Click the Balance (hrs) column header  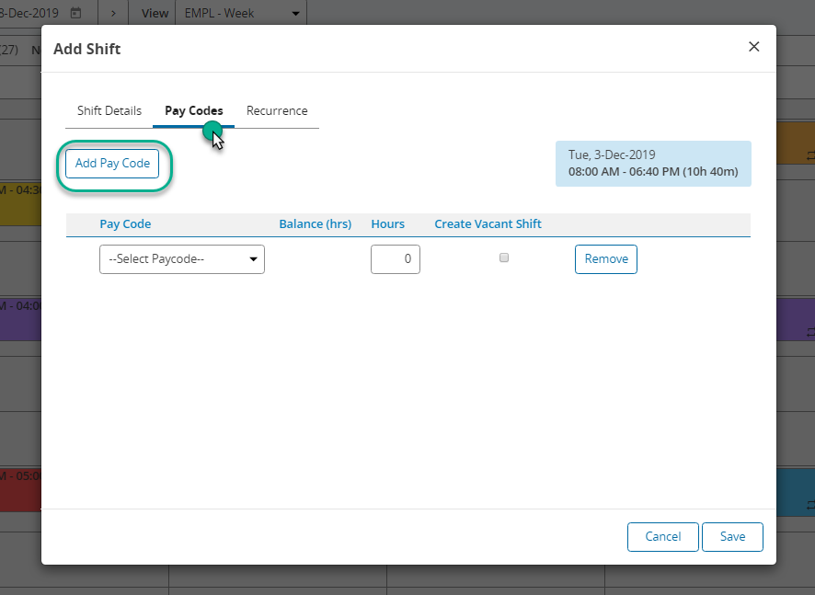coord(315,224)
